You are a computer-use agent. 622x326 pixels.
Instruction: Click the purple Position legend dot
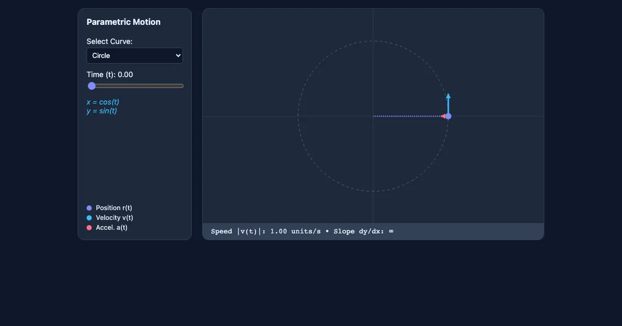[89, 208]
